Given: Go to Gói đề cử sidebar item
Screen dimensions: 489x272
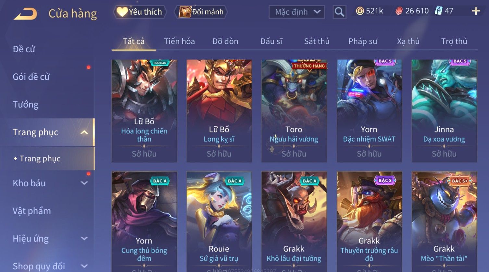Looking at the screenshot, I should click(x=31, y=77).
